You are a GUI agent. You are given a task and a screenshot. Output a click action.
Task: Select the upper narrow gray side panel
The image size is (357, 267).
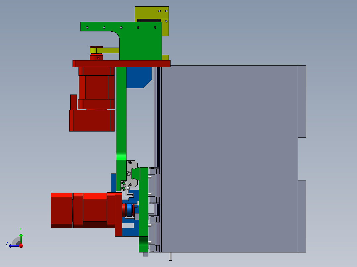(302, 101)
